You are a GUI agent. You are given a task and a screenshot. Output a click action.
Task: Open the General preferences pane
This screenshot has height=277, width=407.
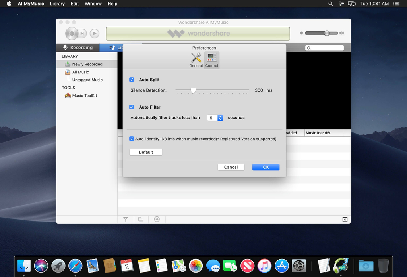coord(196,59)
